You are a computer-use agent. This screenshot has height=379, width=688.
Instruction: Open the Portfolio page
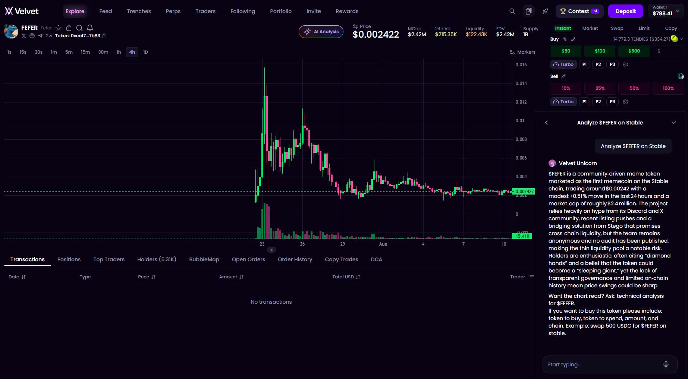tap(281, 11)
